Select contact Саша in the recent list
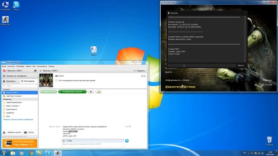Screen dimensions: 278x156 click(x=20, y=109)
